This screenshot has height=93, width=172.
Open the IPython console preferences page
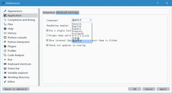(x=20, y=38)
